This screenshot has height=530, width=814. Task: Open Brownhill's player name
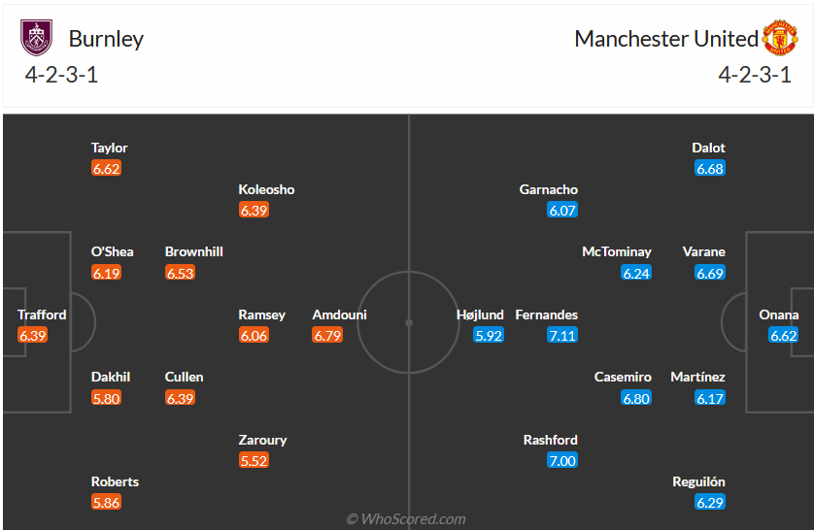point(194,251)
